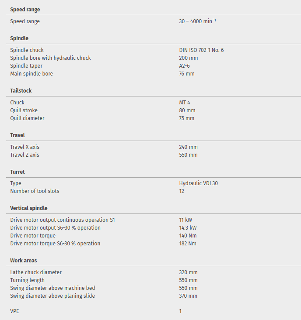Select the 30 – 4000 min⁻¹ speed value

tap(197, 21)
